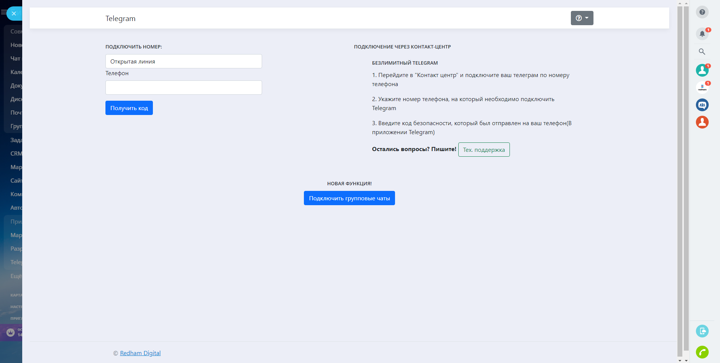Viewport: 720px width, 363px height.
Task: Click step 2 "Укажите номер телефона" text
Action: [x=463, y=104]
